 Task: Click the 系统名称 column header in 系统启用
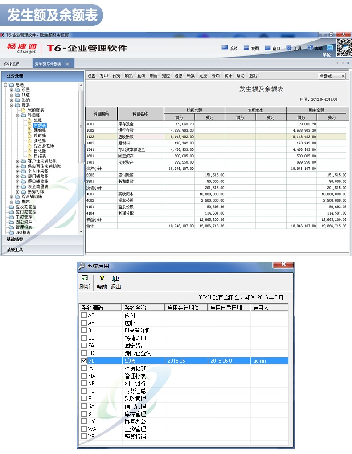[x=143, y=307]
